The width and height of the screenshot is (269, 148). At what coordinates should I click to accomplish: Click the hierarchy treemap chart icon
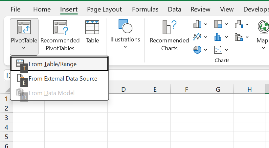tap(218, 24)
